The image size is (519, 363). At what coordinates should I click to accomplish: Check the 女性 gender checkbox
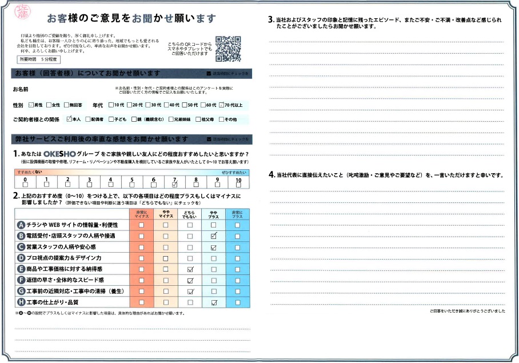click(49, 105)
